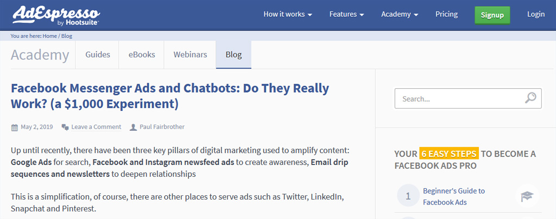Screen dimensions: 556x219
Task: Click the large Academy section heading
Action: tap(40, 55)
